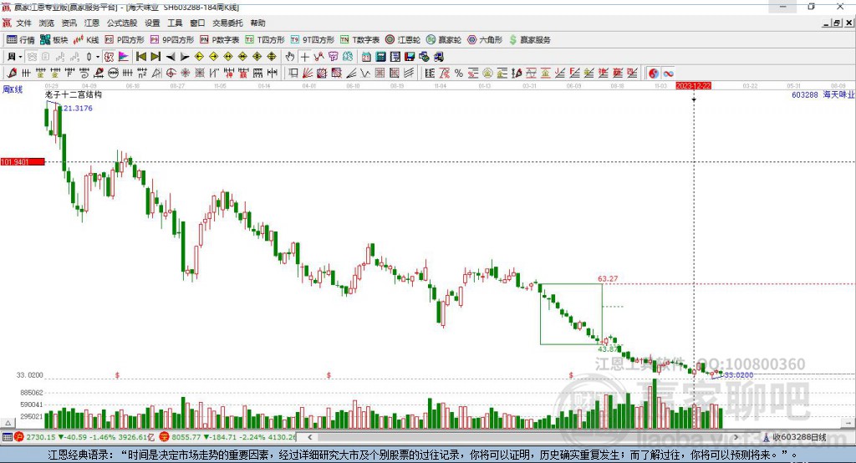Viewport: 856px width, 463px height.
Task: Open the 赢家轮 wheel tool
Action: (x=444, y=40)
